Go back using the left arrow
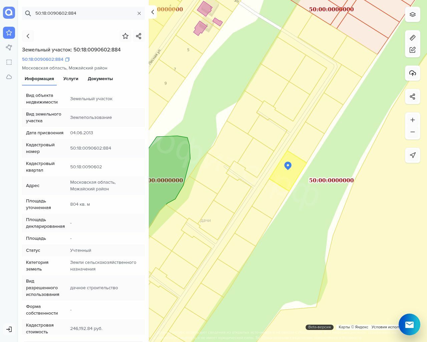 28,36
